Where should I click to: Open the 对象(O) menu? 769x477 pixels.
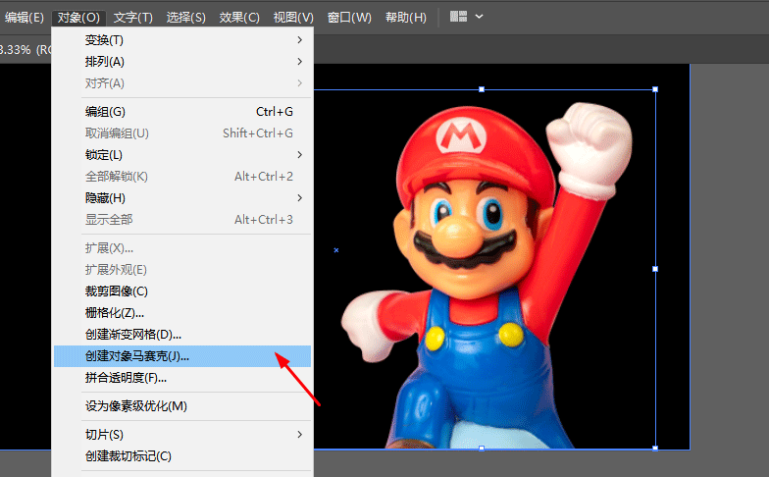(x=78, y=18)
